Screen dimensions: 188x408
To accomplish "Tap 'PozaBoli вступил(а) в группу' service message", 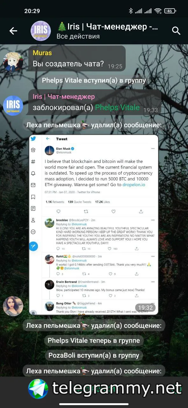I will point(94,355).
